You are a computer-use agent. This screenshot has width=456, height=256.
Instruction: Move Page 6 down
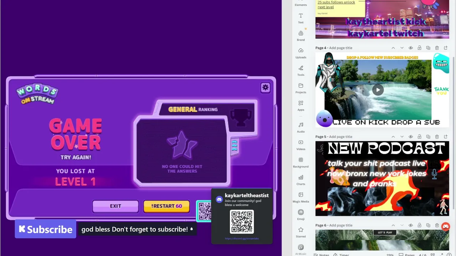pyautogui.click(x=402, y=225)
